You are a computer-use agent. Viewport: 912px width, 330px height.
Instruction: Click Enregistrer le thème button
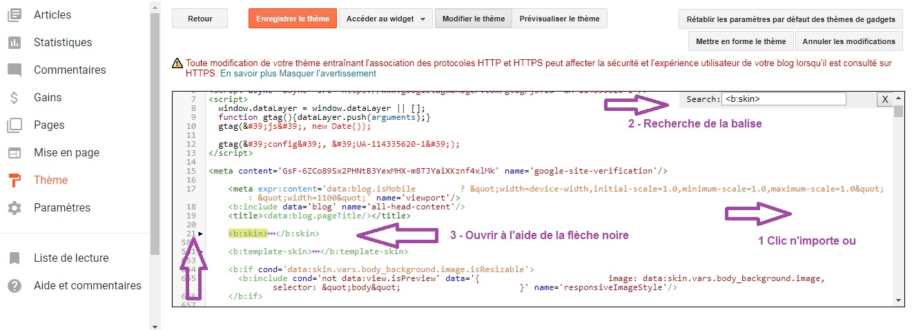coord(293,19)
